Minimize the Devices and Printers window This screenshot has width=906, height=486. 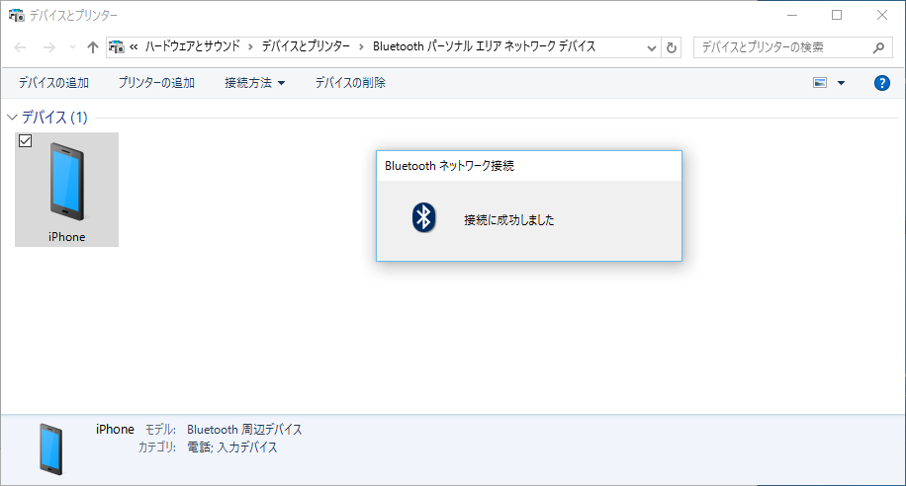click(792, 15)
